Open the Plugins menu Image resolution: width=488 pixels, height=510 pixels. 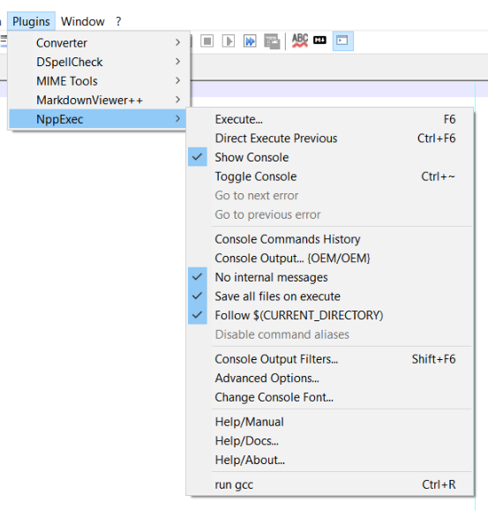31,21
